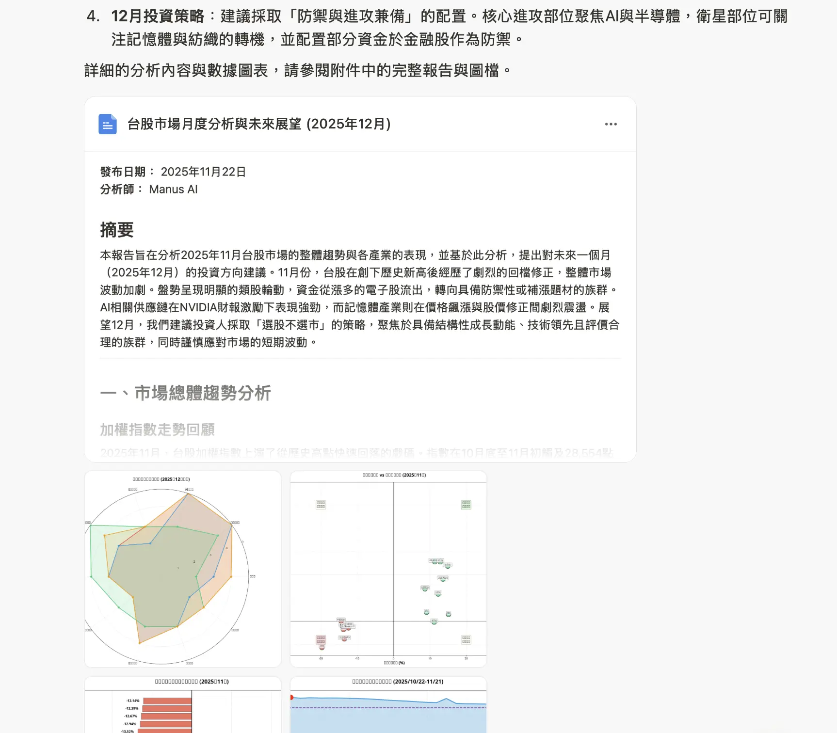
Task: Open the red horizontal bar chart thumbnail
Action: point(183,705)
